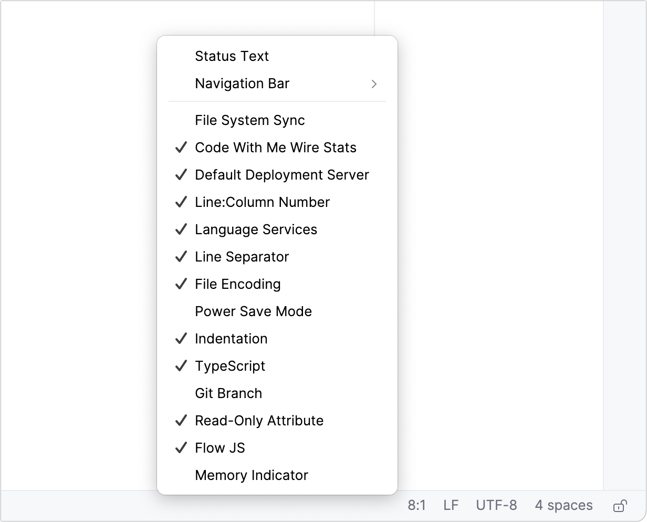647x522 pixels.
Task: Click the UTF-8 encoding widget
Action: tap(496, 505)
